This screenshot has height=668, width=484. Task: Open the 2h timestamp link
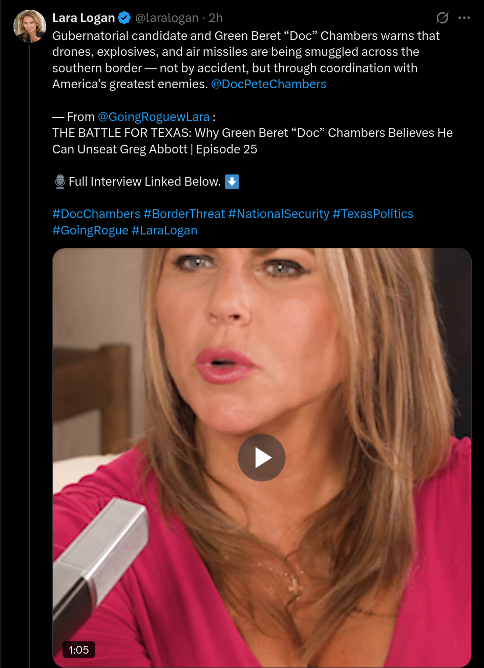point(216,18)
